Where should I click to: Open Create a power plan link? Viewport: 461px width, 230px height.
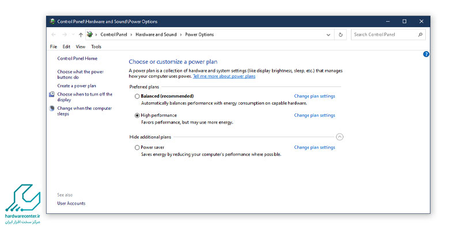coord(77,86)
